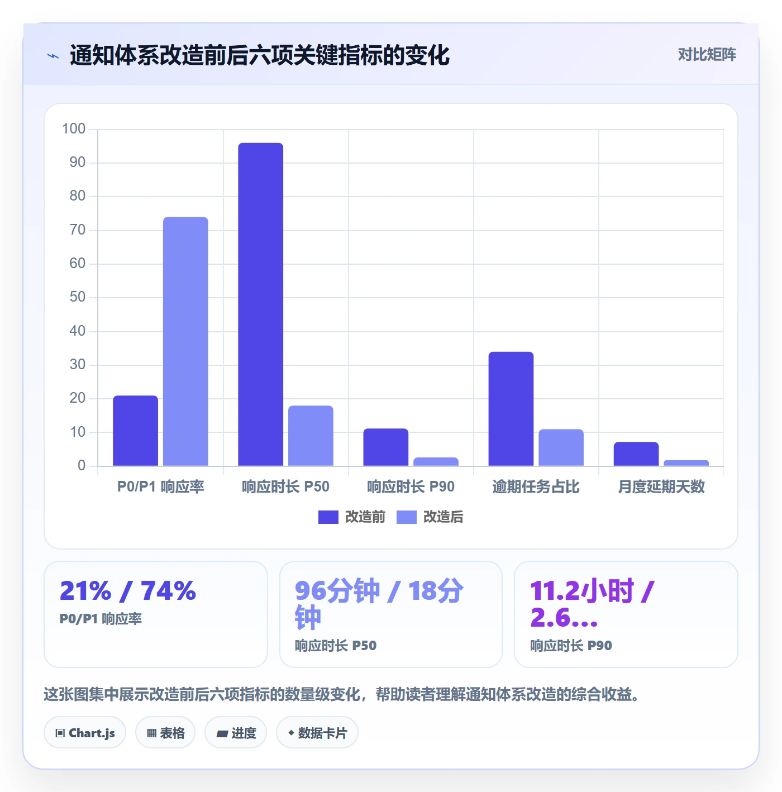Click the x-axis label 逾期任务占比

tap(536, 487)
